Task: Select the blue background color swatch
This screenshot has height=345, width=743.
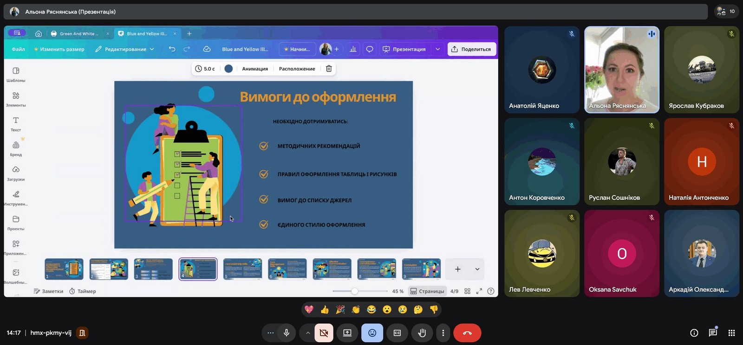Action: (x=228, y=69)
